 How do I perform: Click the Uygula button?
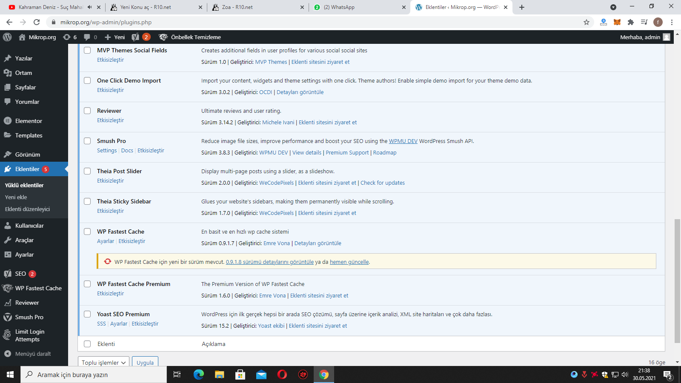pos(145,362)
